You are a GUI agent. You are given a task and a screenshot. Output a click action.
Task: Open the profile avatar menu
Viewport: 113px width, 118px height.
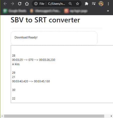pos(101,4)
